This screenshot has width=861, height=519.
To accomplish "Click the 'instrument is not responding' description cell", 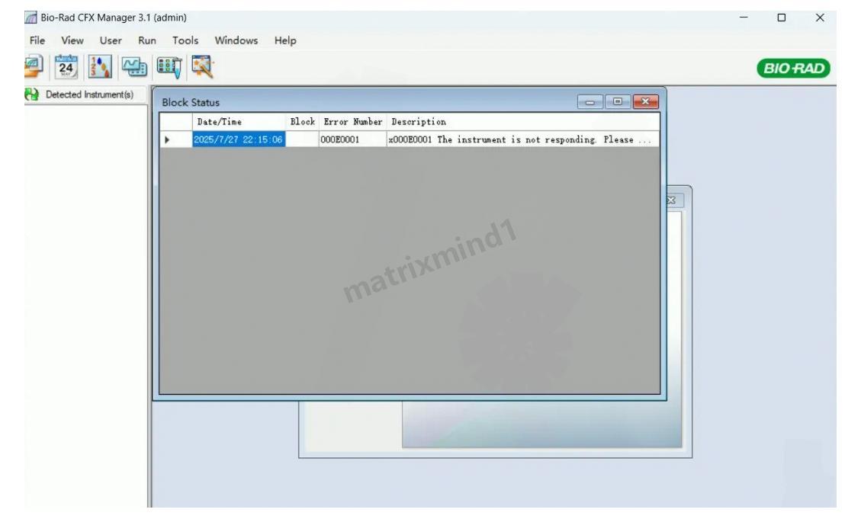I will click(522, 140).
